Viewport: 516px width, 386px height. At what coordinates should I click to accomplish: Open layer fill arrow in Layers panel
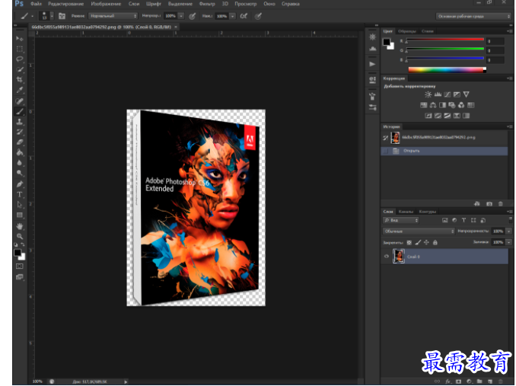(508, 242)
